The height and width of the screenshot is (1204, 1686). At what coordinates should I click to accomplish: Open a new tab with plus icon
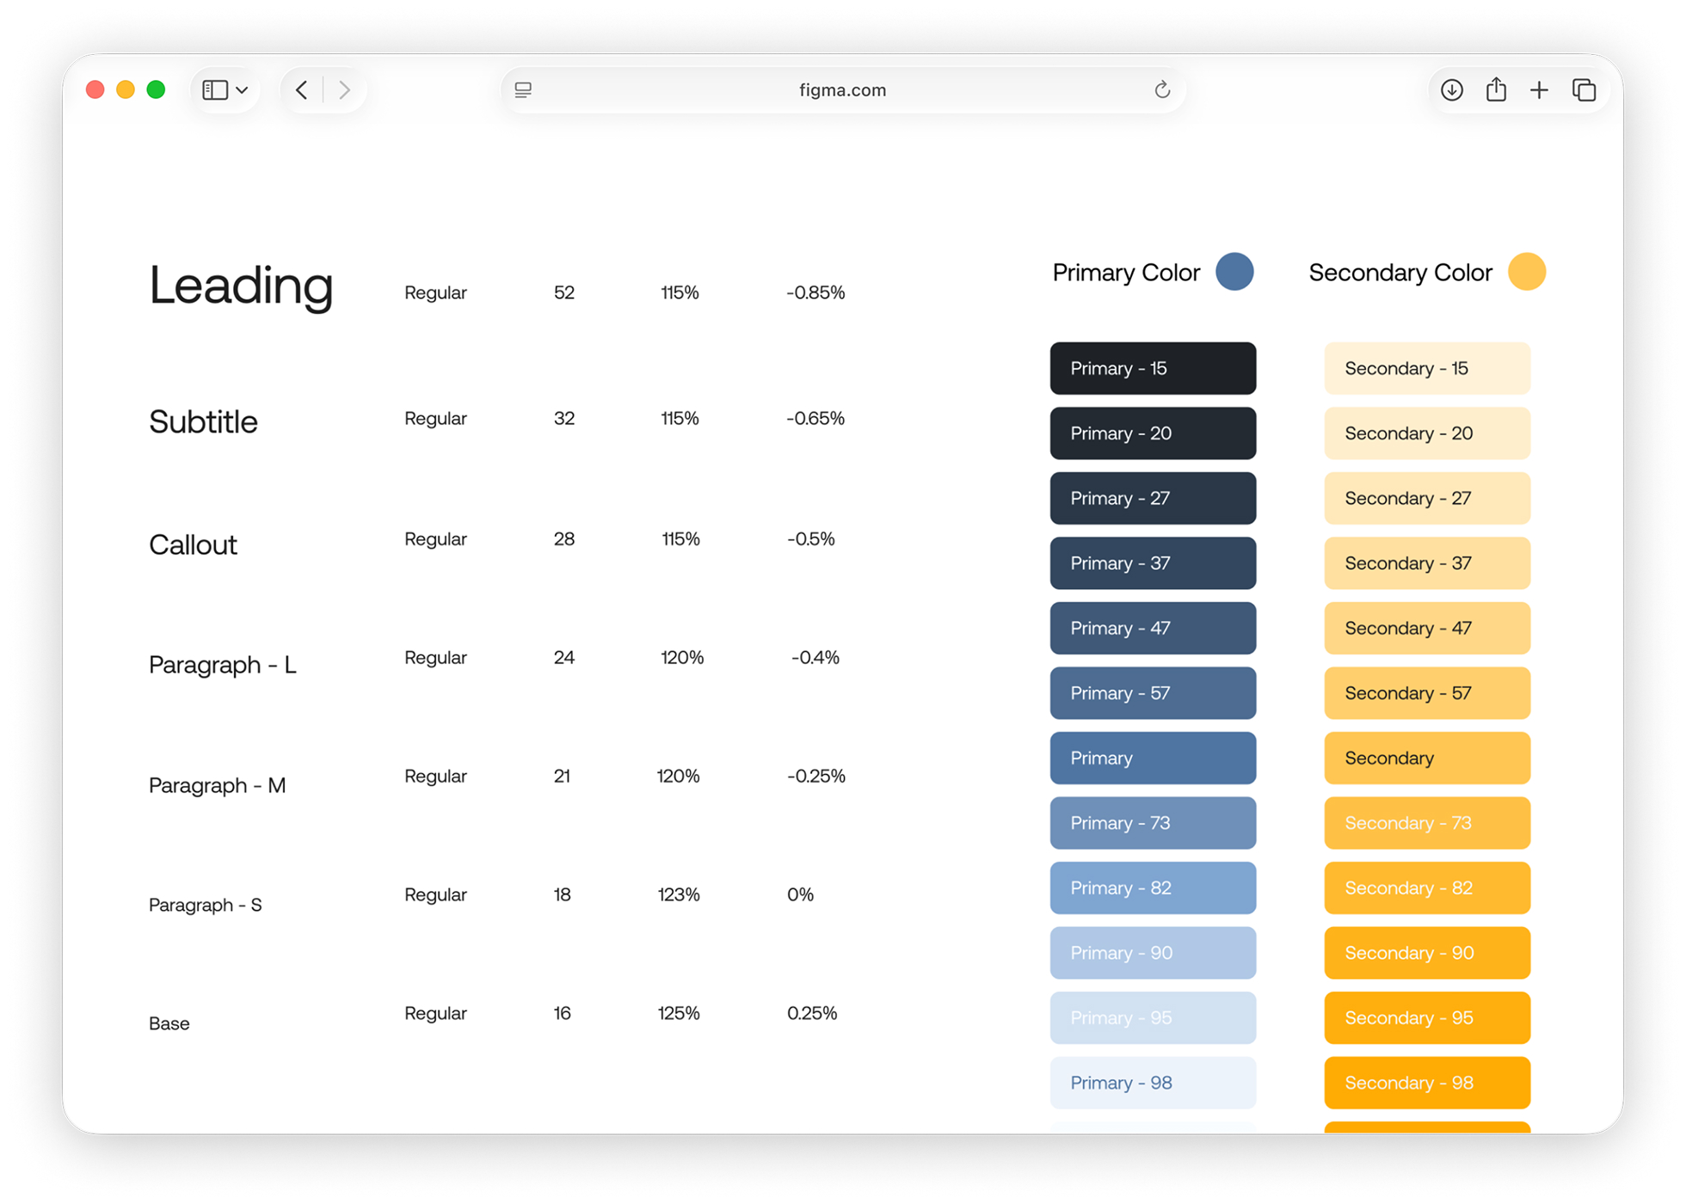[1540, 89]
